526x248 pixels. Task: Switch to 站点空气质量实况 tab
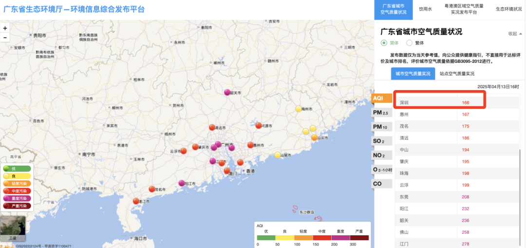tap(457, 74)
